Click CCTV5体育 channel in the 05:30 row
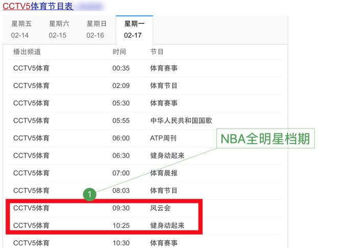Image resolution: width=358 pixels, height=248 pixels. [x=31, y=103]
